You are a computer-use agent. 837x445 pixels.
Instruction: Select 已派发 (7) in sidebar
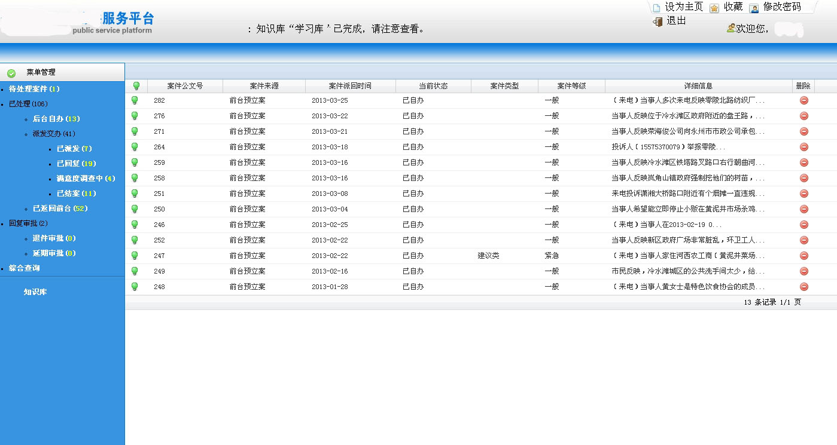click(x=74, y=149)
